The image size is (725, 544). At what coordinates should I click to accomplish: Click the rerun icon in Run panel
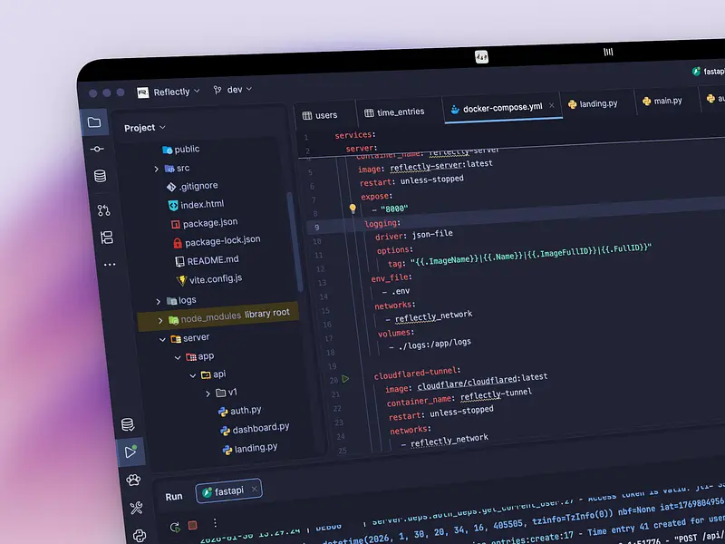(174, 526)
